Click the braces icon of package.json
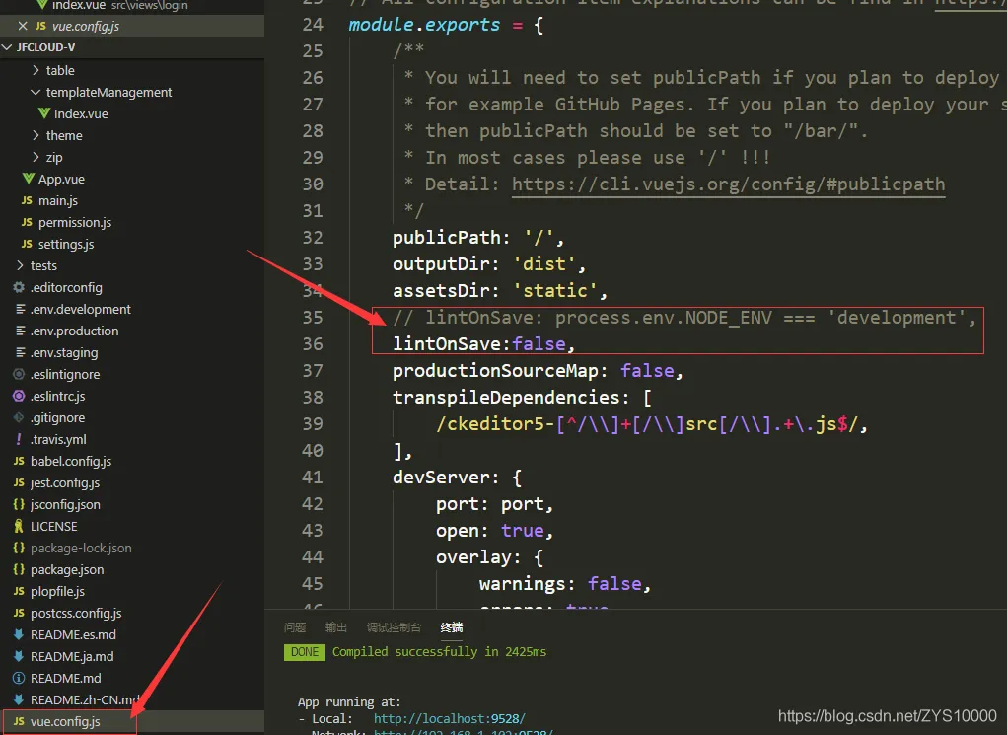The width and height of the screenshot is (1007, 735). [x=19, y=569]
